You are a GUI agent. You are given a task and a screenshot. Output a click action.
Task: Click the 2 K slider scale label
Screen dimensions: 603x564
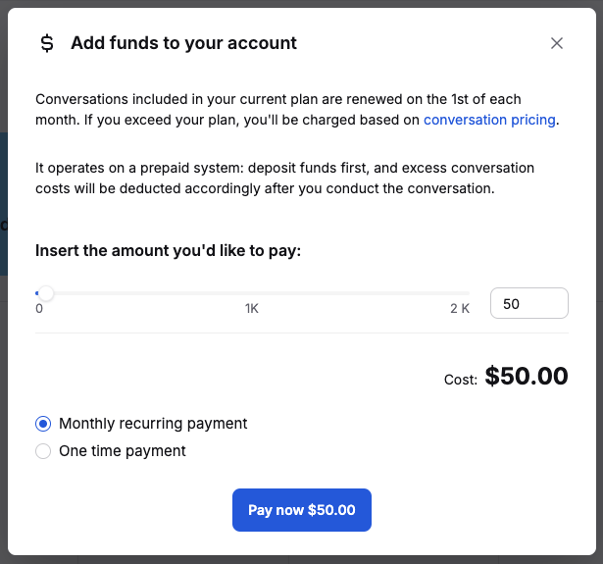(x=460, y=308)
